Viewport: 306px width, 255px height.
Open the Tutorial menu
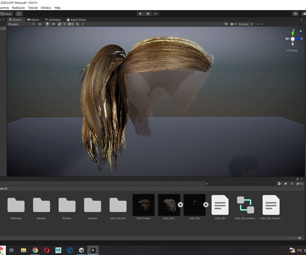point(33,8)
